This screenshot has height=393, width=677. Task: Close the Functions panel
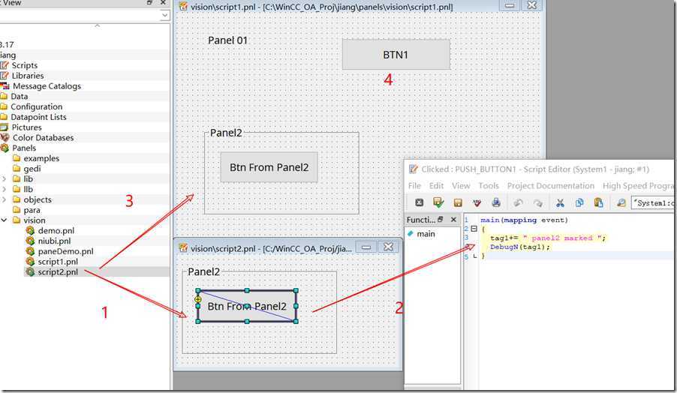coord(453,220)
